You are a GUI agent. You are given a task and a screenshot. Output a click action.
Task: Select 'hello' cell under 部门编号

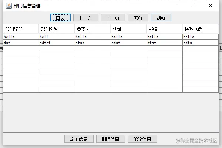pos(21,37)
